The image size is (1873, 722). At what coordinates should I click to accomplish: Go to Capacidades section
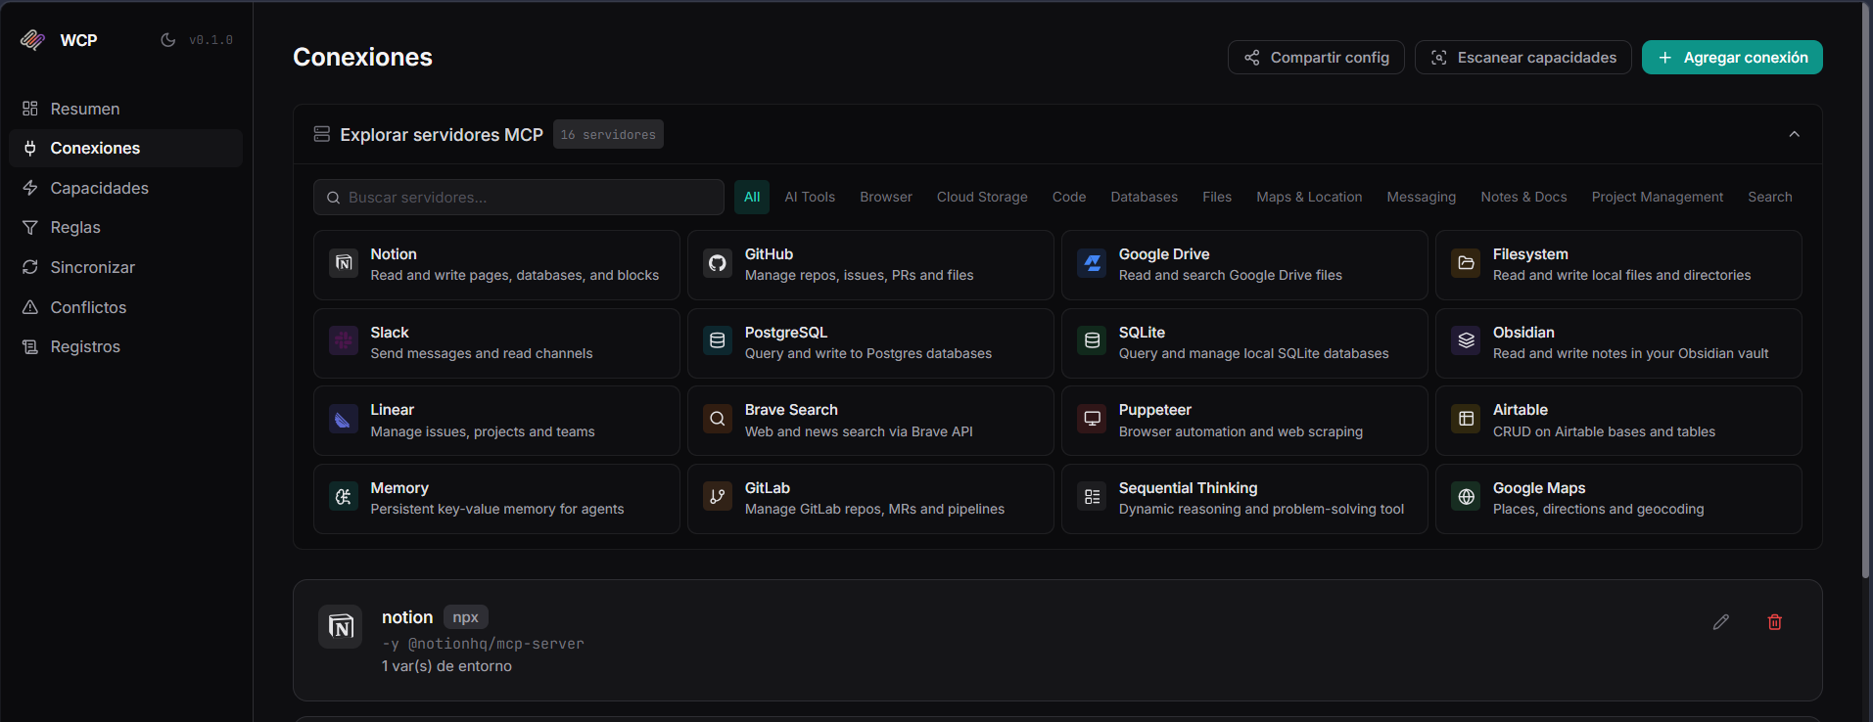coord(125,188)
